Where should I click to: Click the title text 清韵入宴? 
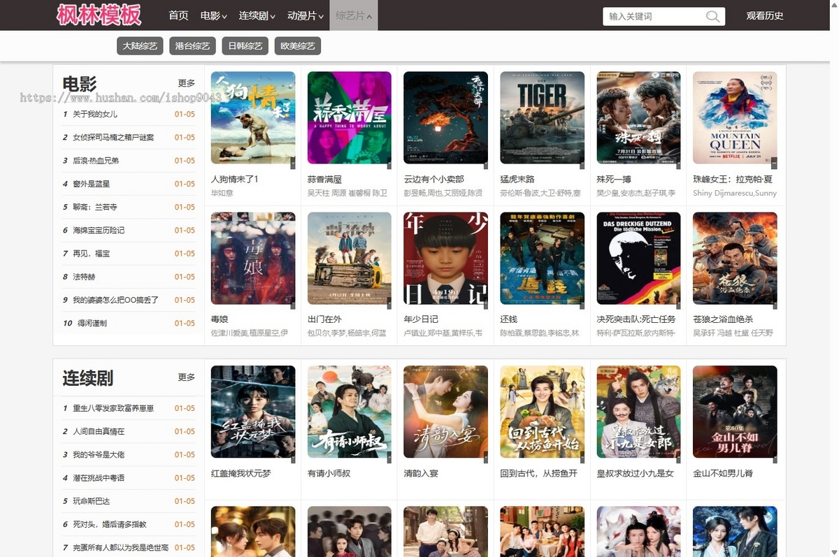(x=421, y=473)
